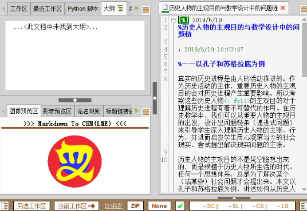Click the Markdown To CHM logo image
Image resolution: width=307 pixels, height=211 pixels.
(74, 161)
